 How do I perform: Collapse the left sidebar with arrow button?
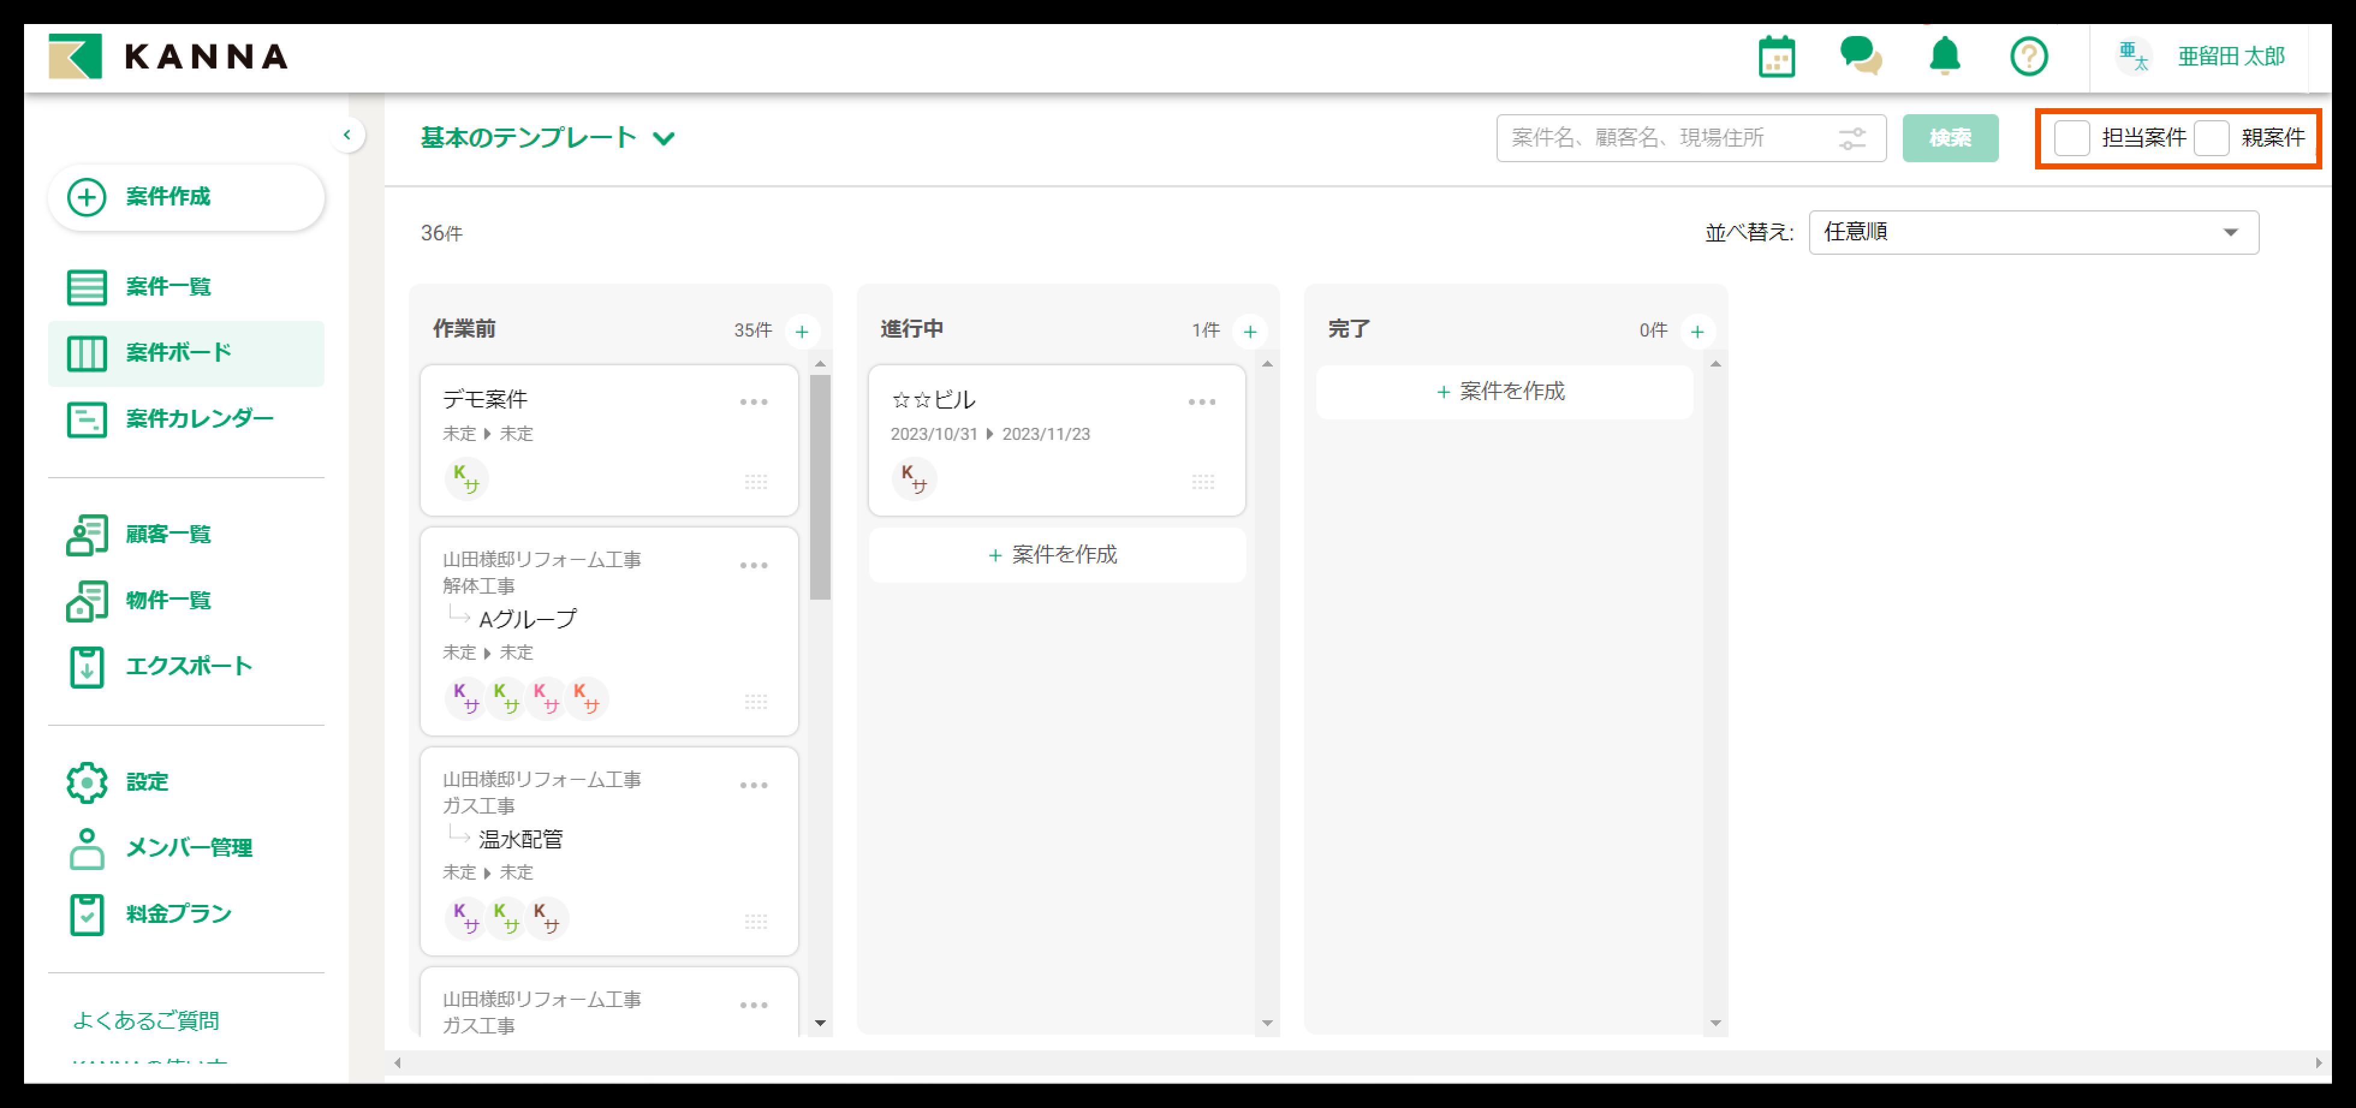[x=347, y=135]
